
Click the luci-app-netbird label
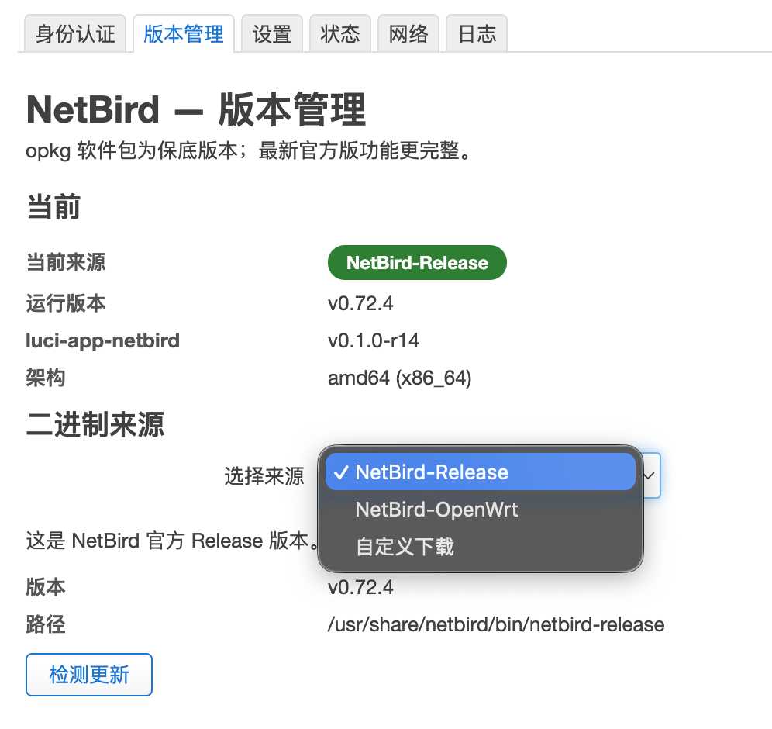(x=102, y=340)
